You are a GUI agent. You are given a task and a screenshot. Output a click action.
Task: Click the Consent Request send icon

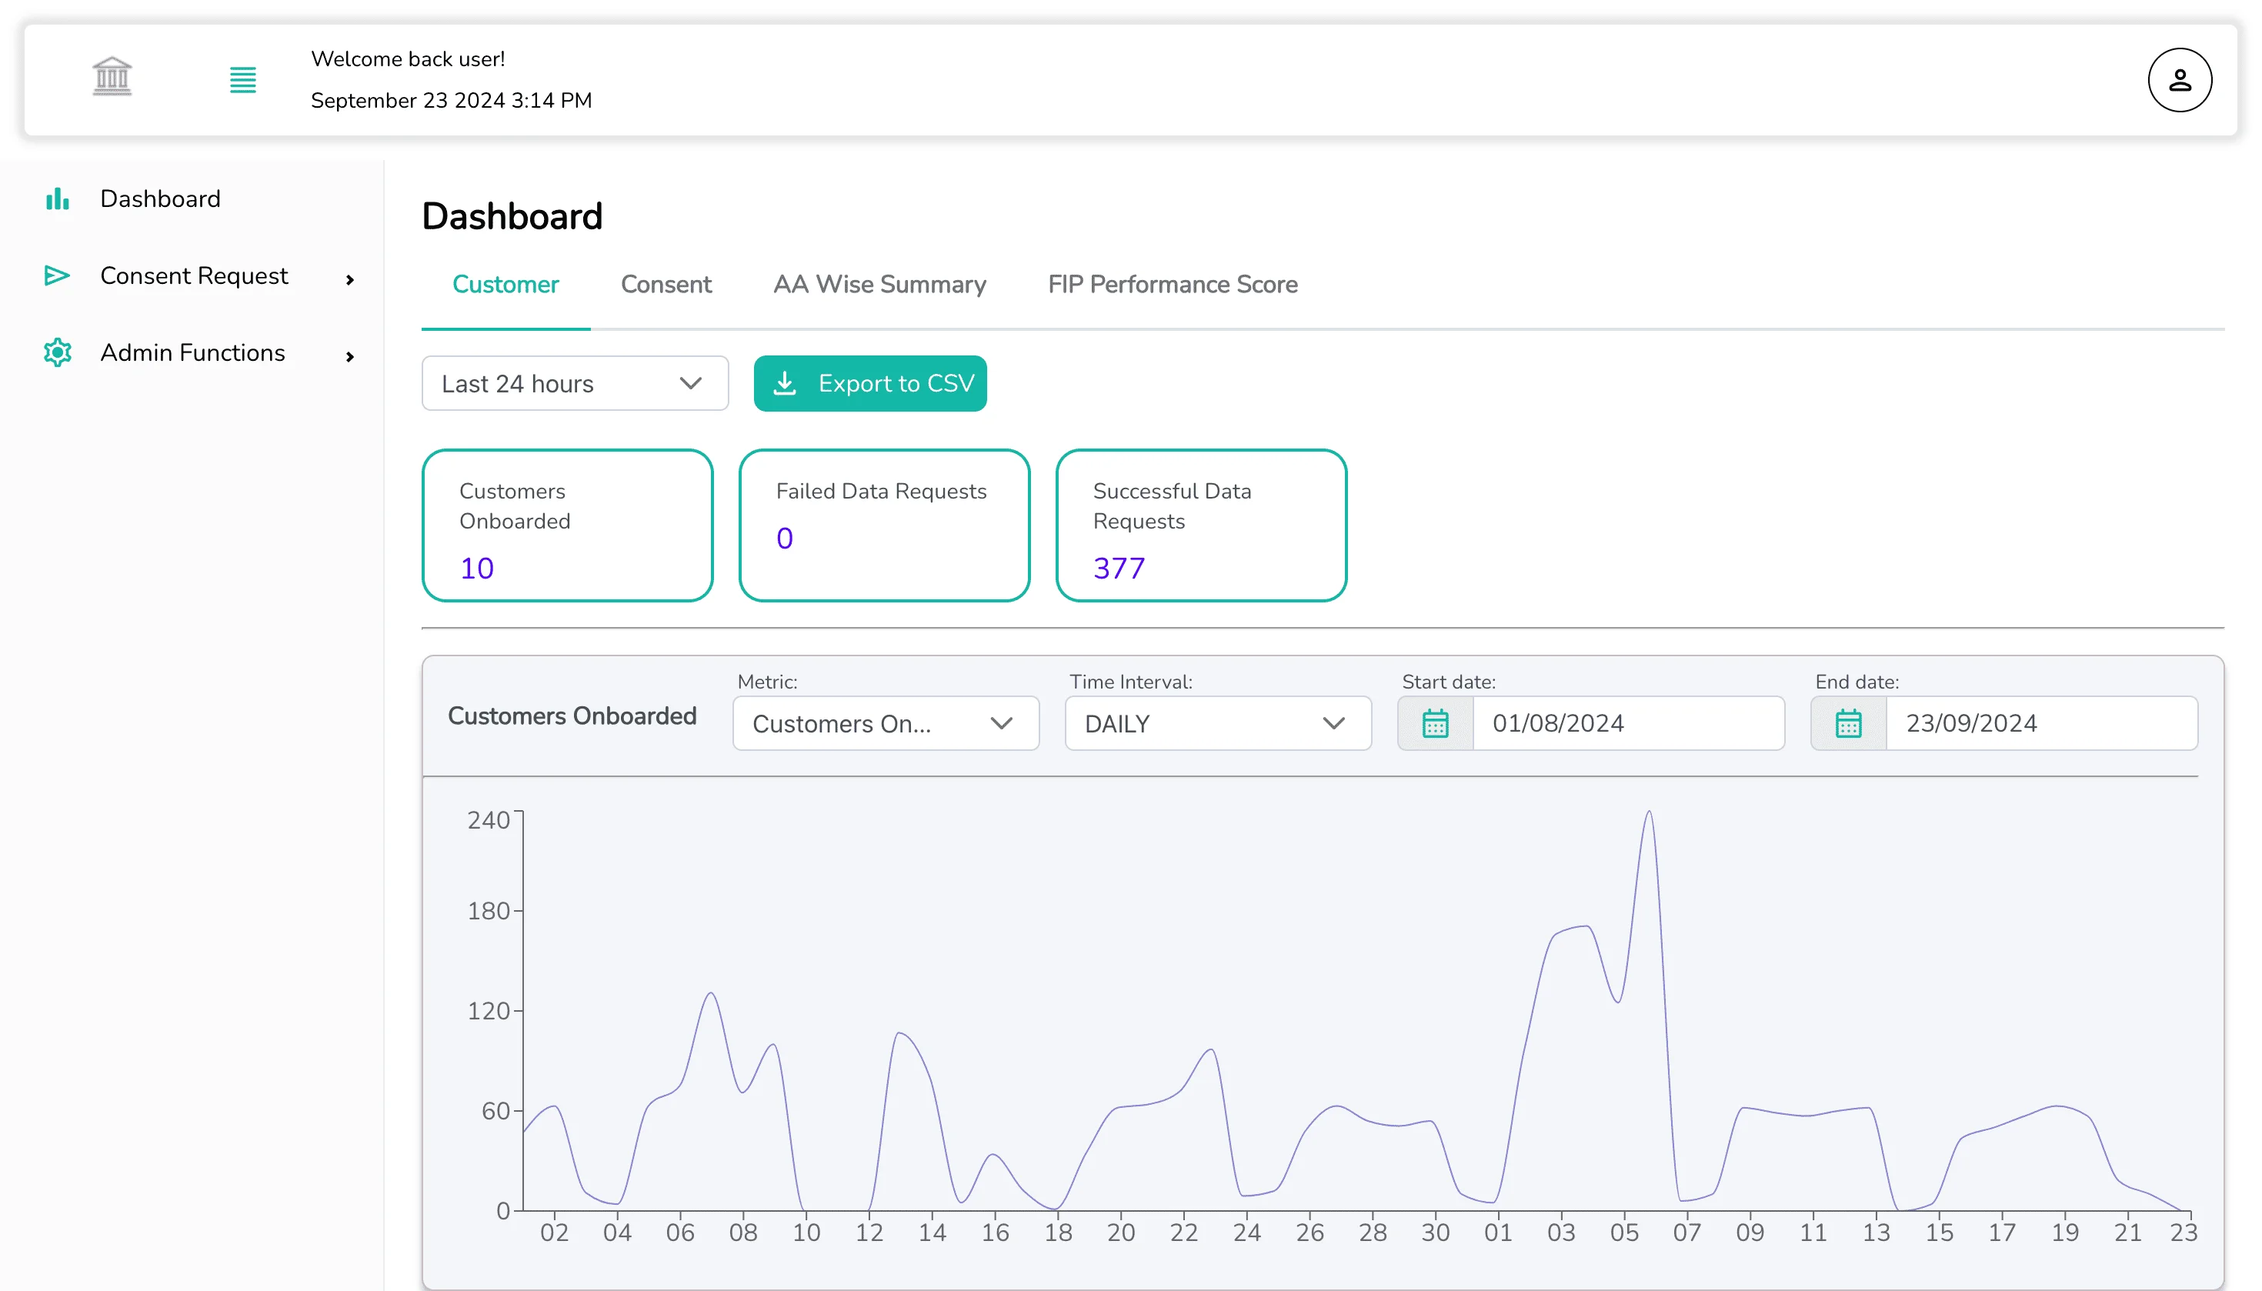pos(56,275)
